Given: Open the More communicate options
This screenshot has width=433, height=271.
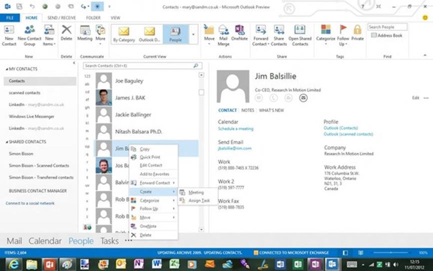Looking at the screenshot, I should tap(100, 35).
